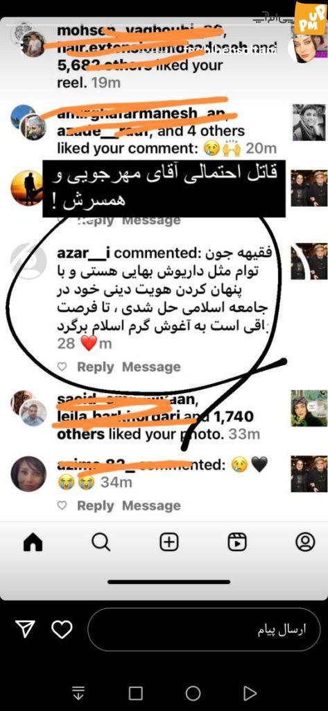Open Android recent apps square button
Viewport: 328px width, 711px height.
(135, 693)
